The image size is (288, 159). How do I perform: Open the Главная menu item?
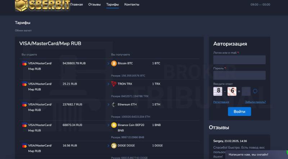coord(77,5)
